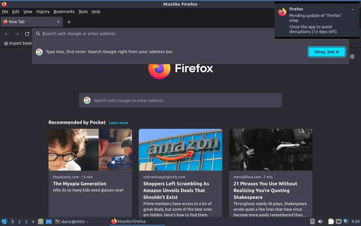Click the volume speaker tray icon
Image resolution: width=361 pixels, height=226 pixels.
[x=320, y=221]
